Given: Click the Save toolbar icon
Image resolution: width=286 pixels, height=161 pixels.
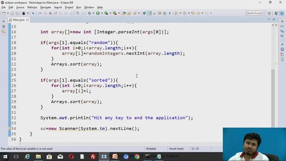Looking at the screenshot, I should [x=12, y=13].
